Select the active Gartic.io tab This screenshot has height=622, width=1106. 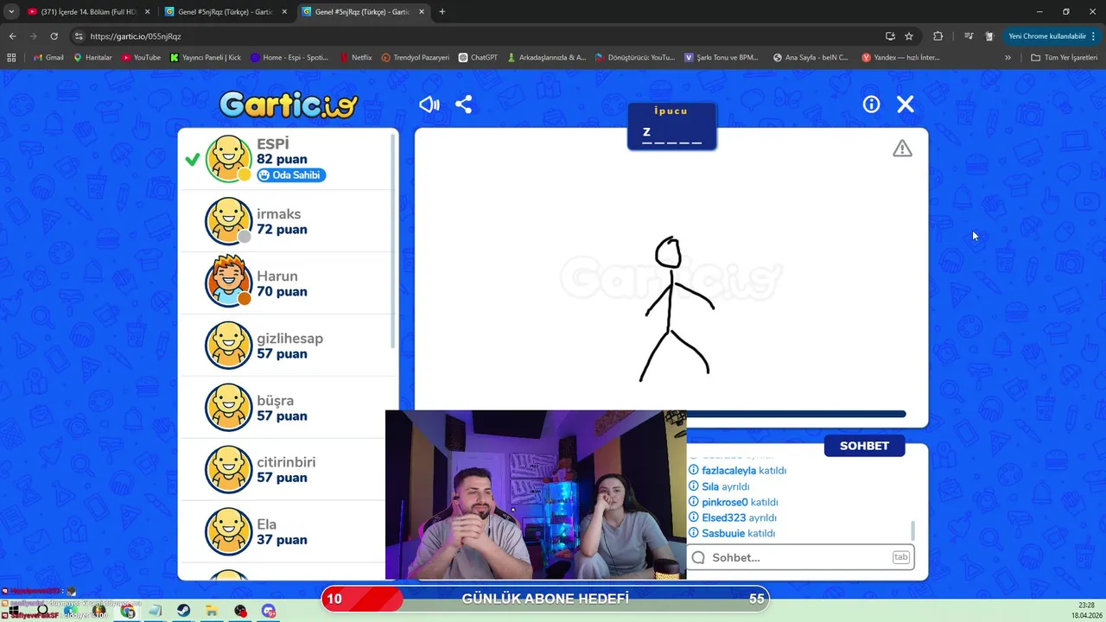363,12
